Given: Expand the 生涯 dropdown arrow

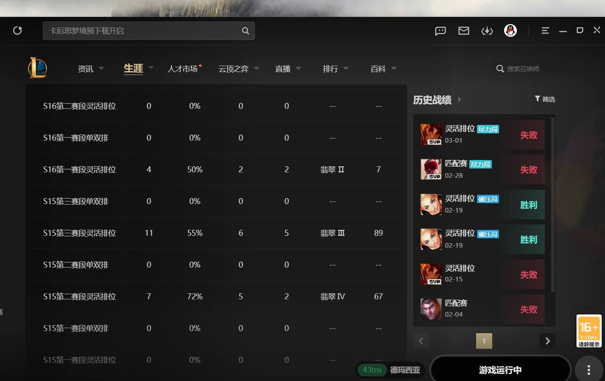Looking at the screenshot, I should tap(151, 68).
